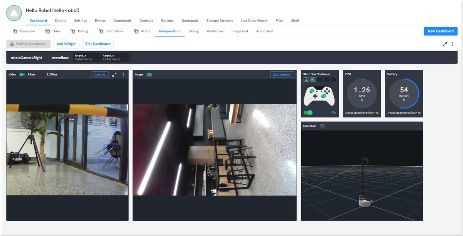
Task: Switch to Gamepads tab
Action: [190, 21]
